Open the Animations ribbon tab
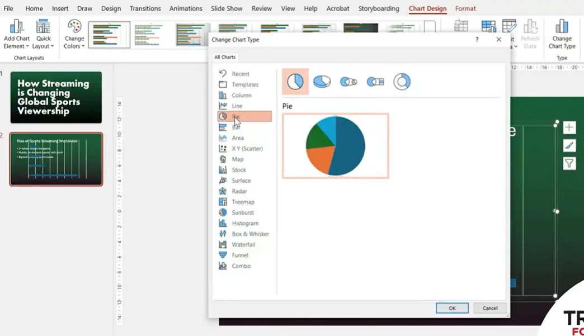 click(x=186, y=8)
